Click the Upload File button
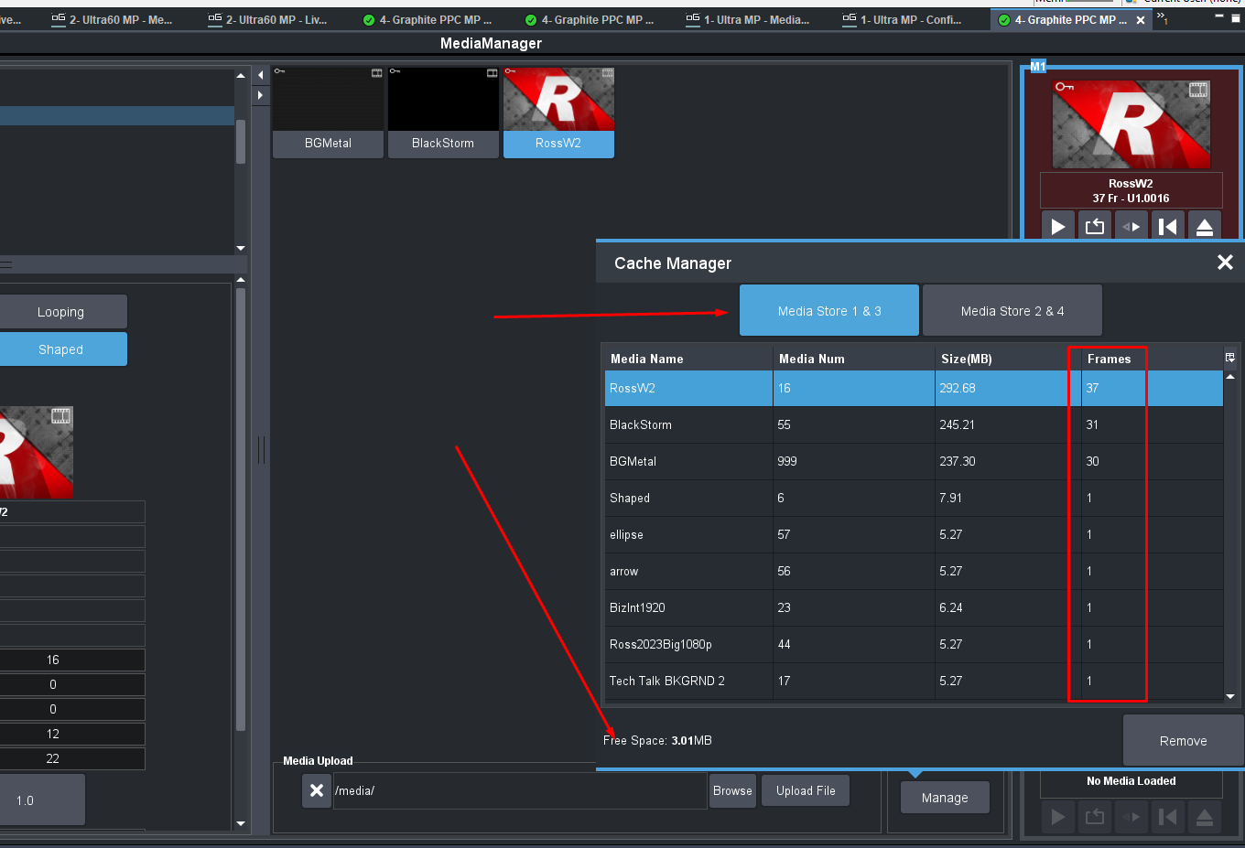The image size is (1245, 848). tap(806, 791)
